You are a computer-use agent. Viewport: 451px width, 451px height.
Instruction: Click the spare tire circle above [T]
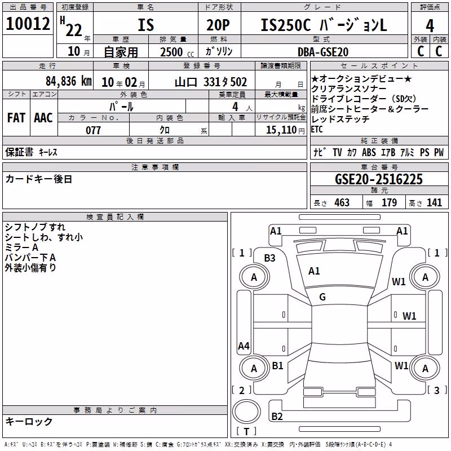246,412
